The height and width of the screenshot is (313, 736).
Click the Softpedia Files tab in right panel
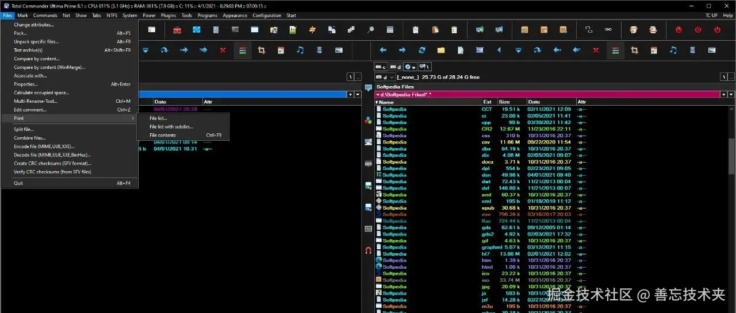(395, 87)
